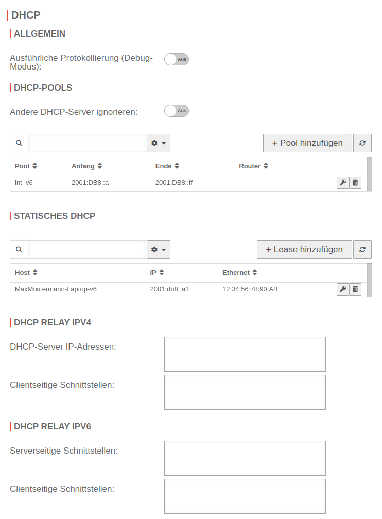The width and height of the screenshot is (382, 519).
Task: Refresh the DHCP pools table
Action: 362,143
